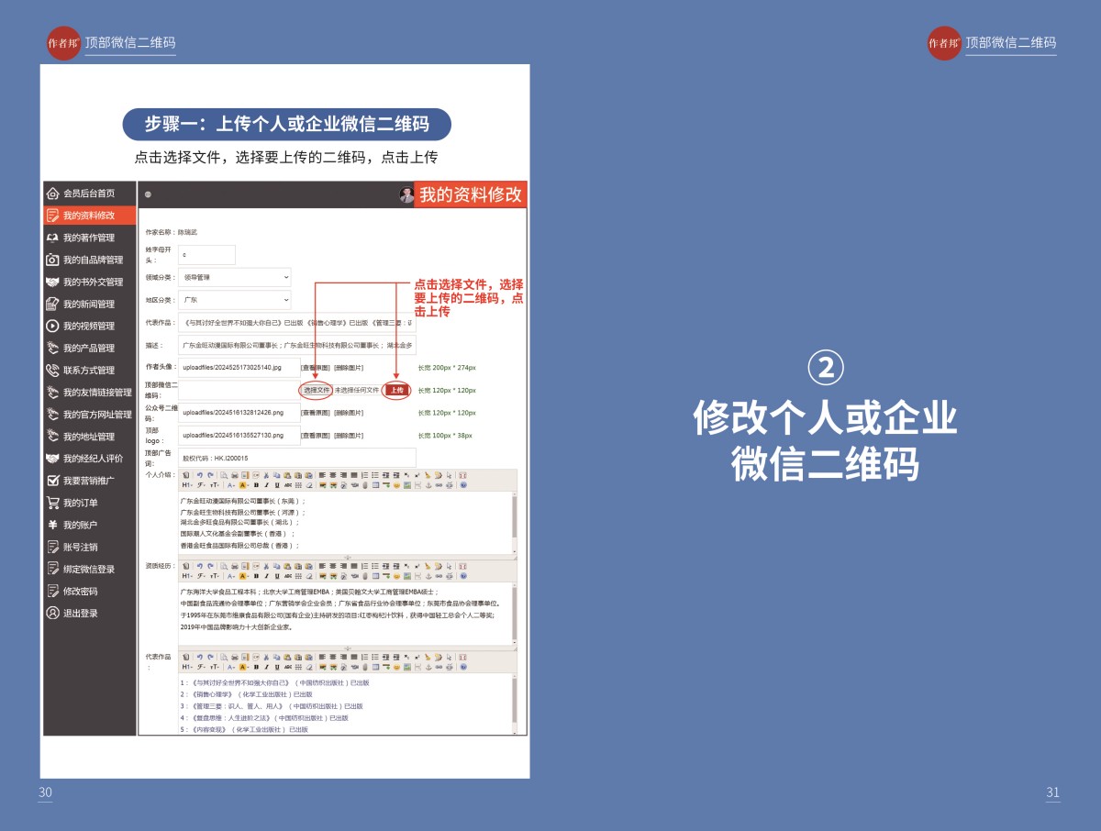The height and width of the screenshot is (831, 1101).
Task: Open the 领域分类 dropdown showing 领导管理
Action: tap(235, 277)
